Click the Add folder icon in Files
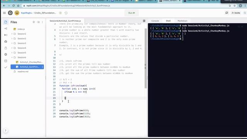The width and height of the screenshot is (247, 139). (39, 22)
